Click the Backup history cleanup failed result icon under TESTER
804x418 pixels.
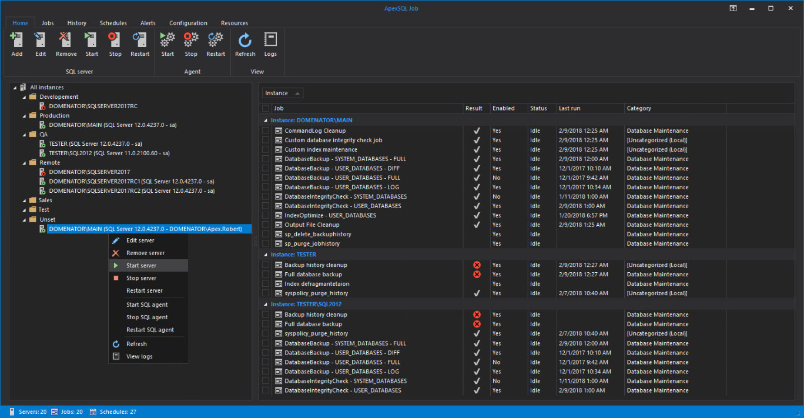(x=477, y=265)
